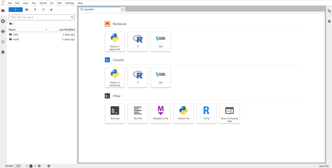
Task: Click the search magnifier in filter box
Action: pos(72,17)
